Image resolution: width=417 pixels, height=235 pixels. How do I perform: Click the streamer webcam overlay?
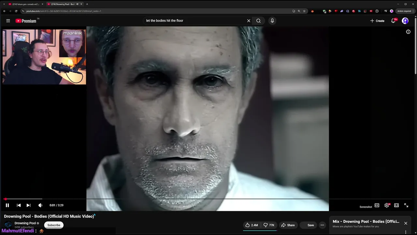pyautogui.click(x=44, y=57)
